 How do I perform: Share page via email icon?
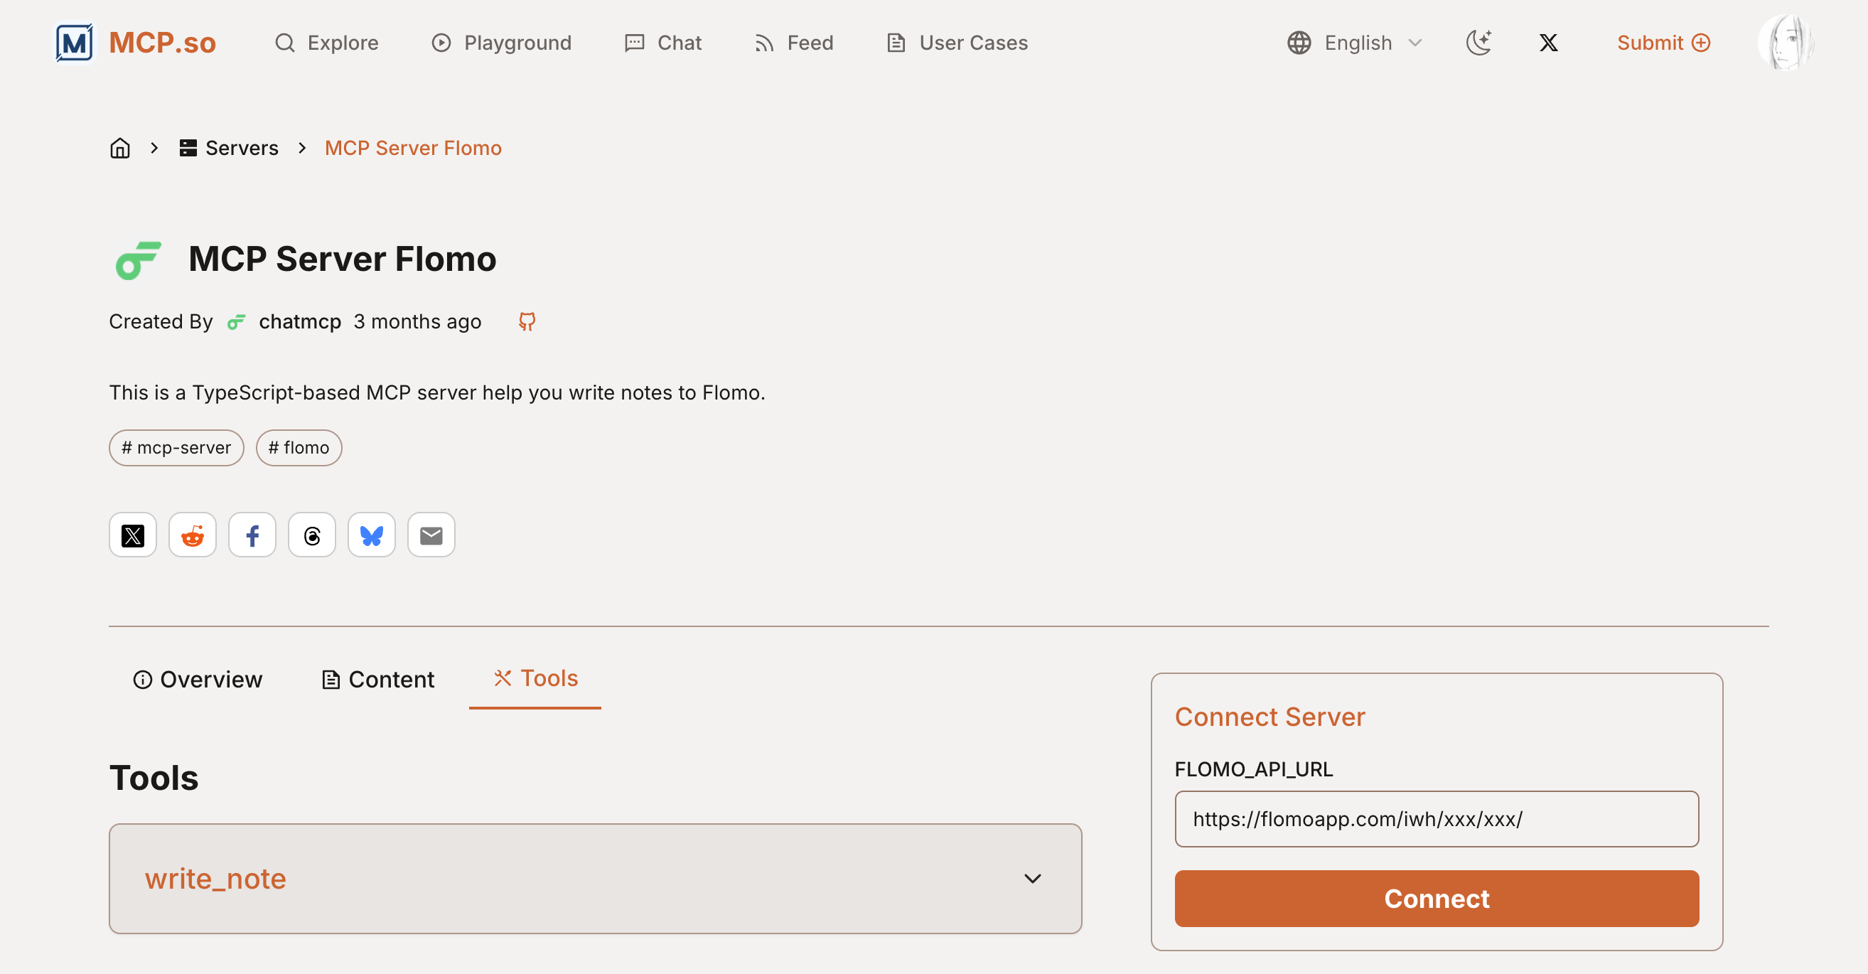click(431, 535)
